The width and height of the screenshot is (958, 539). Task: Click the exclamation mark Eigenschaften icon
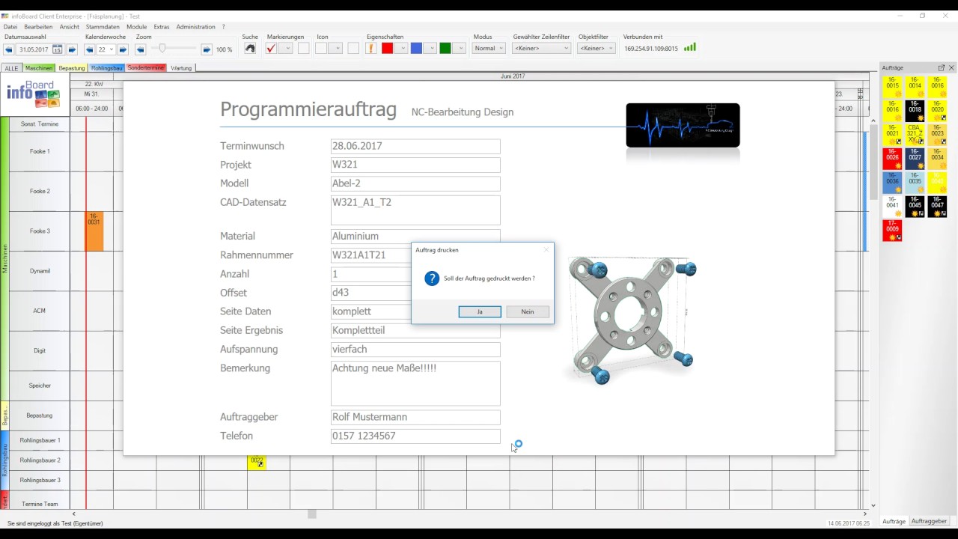click(371, 49)
